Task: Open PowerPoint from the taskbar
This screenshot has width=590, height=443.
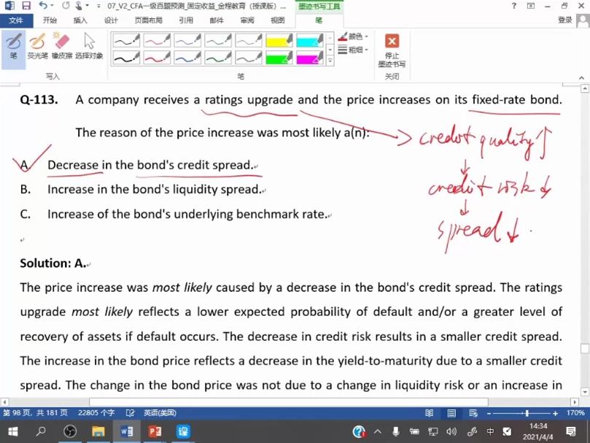Action: [155, 431]
